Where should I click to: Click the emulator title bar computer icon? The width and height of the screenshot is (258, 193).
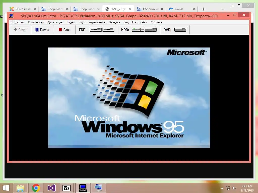pyautogui.click(x=11, y=16)
